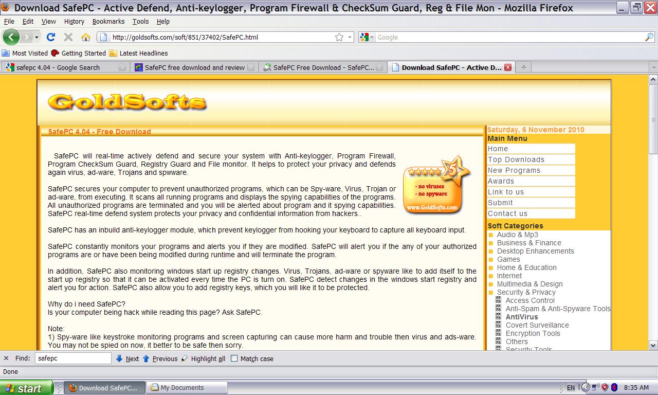Open the Help menu
The width and height of the screenshot is (658, 395).
pos(163,21)
